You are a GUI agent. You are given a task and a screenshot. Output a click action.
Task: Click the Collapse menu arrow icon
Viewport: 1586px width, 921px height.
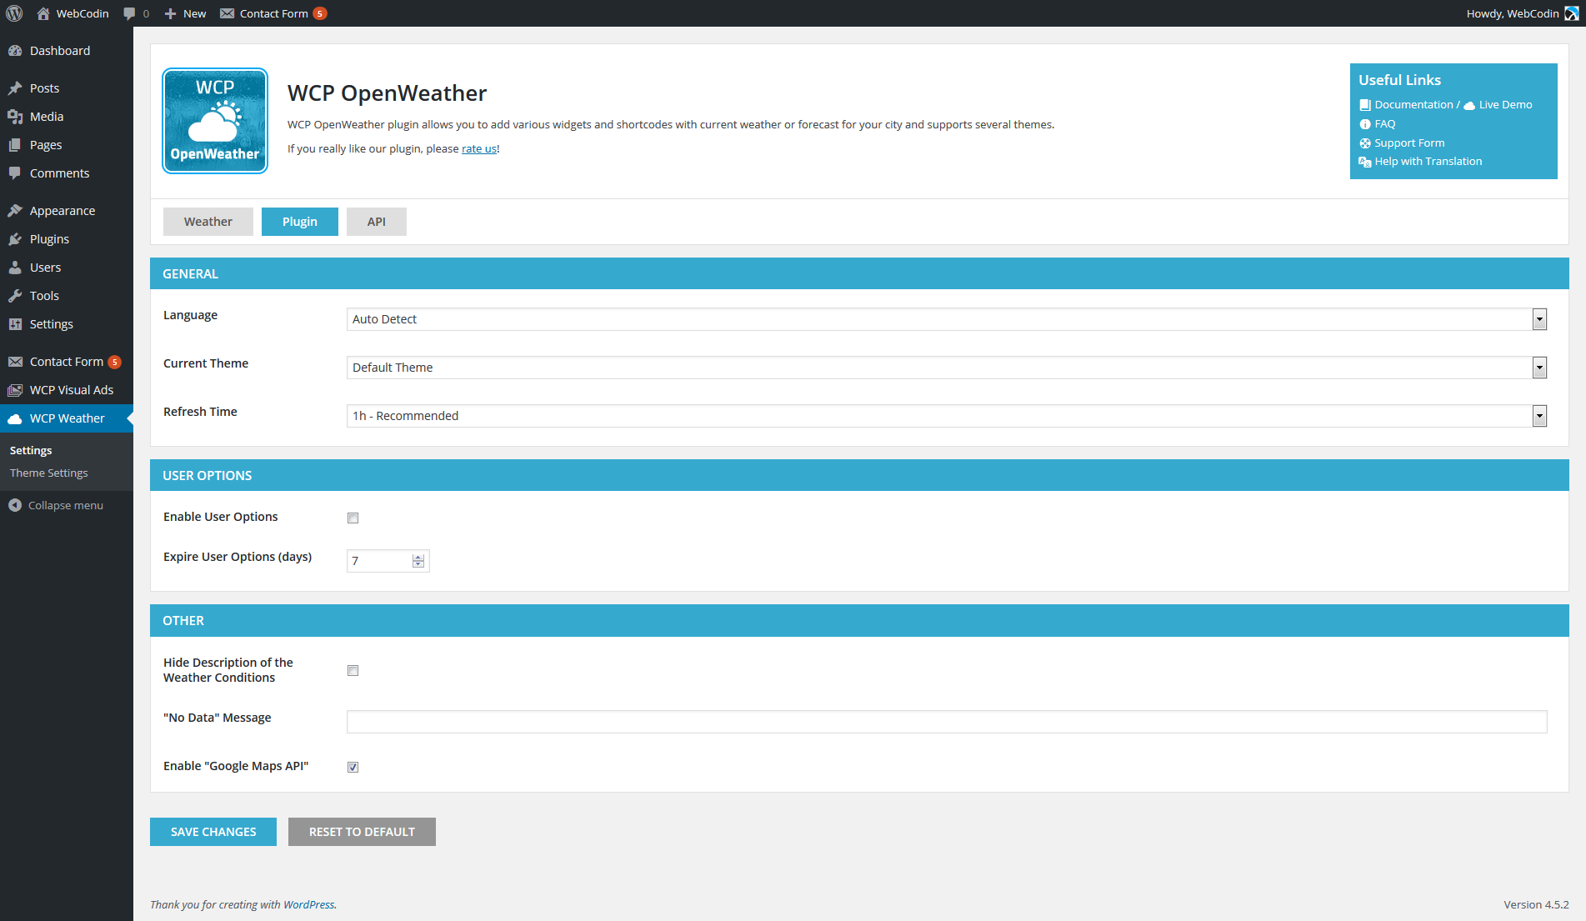coord(15,505)
